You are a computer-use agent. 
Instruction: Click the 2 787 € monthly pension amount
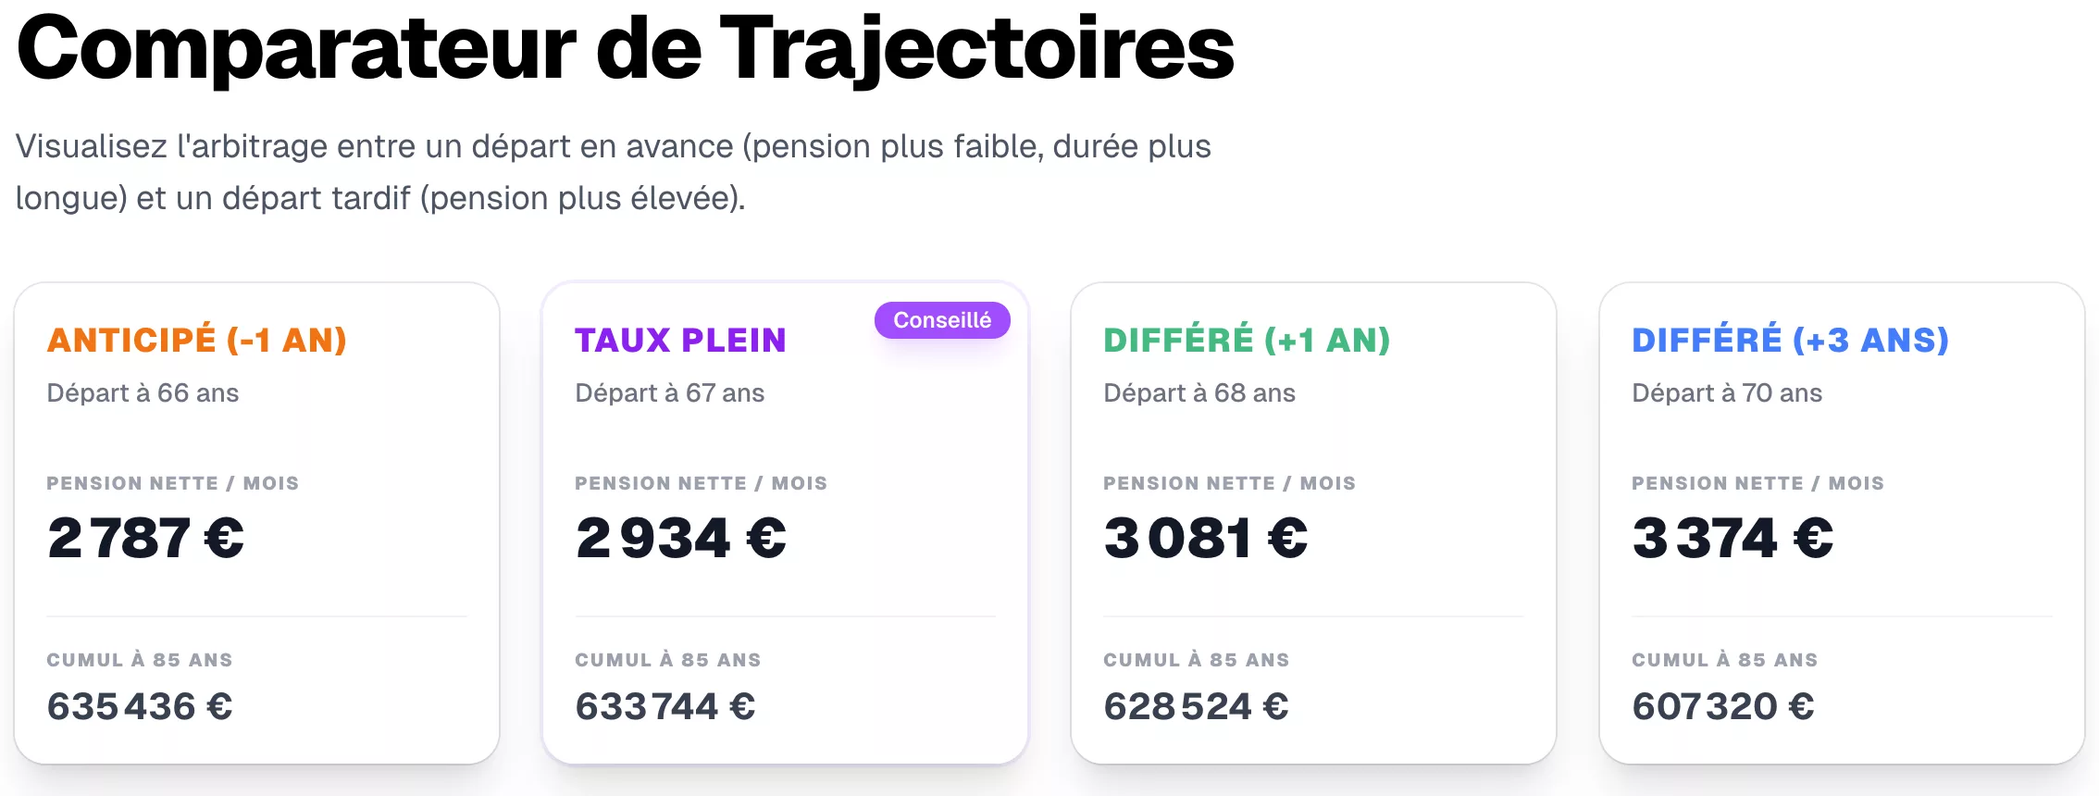(145, 538)
